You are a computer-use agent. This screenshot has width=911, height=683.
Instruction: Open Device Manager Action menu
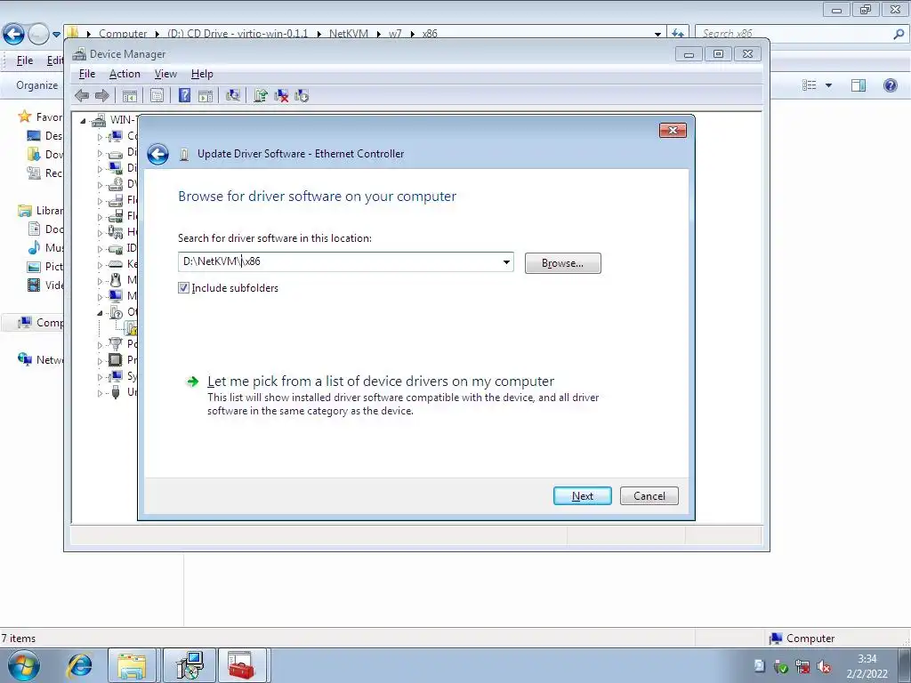coord(125,74)
